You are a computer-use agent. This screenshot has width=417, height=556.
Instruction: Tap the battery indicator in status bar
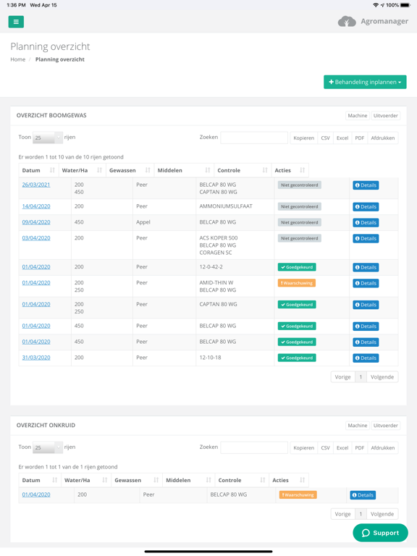pyautogui.click(x=405, y=5)
